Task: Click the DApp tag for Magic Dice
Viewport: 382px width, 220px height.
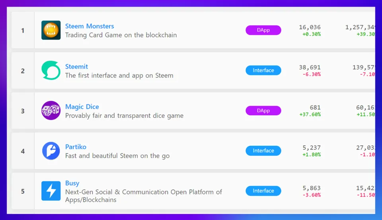Action: [263, 110]
